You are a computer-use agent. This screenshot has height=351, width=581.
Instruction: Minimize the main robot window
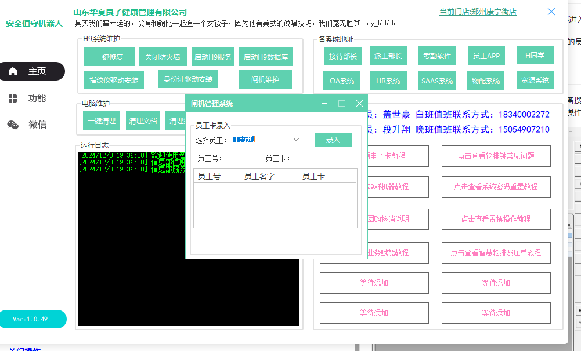(538, 12)
